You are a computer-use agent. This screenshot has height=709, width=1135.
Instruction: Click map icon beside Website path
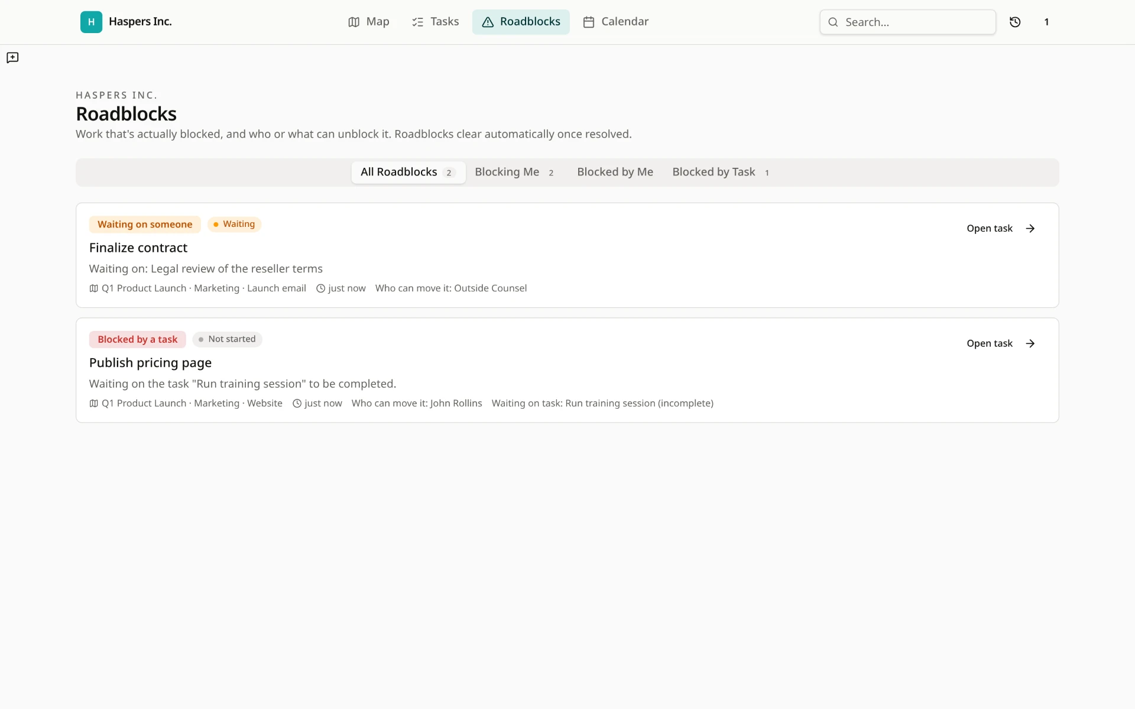(x=93, y=404)
